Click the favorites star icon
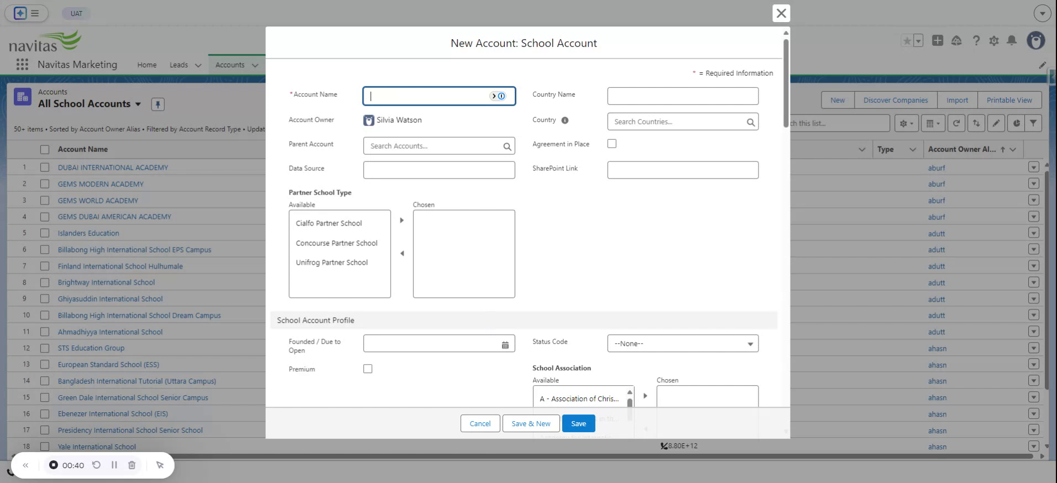 pyautogui.click(x=907, y=40)
